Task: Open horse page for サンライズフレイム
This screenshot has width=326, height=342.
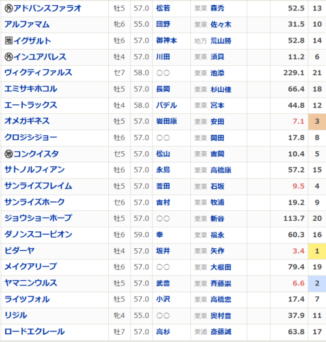Action: pos(38,186)
